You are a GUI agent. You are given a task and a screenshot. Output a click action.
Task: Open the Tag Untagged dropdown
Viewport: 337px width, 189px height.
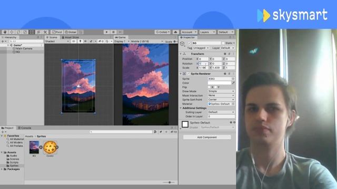pyautogui.click(x=201, y=48)
